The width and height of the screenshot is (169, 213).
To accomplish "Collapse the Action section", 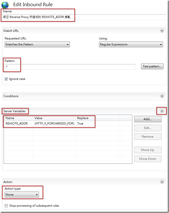I will (162, 182).
